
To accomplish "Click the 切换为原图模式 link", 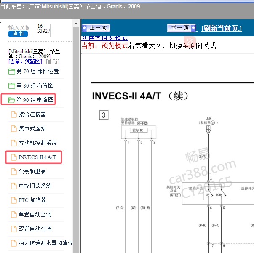I will [x=104, y=38].
